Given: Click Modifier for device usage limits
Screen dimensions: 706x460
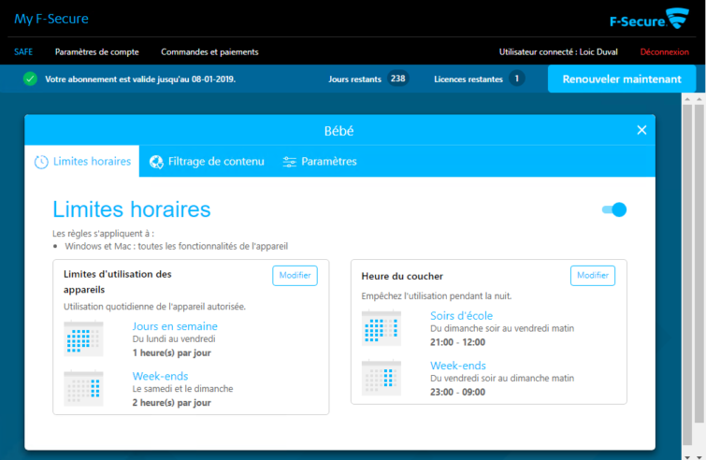Looking at the screenshot, I should pos(295,276).
